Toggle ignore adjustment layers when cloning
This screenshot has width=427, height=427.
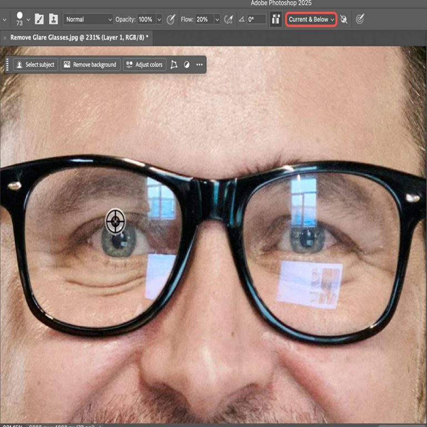[x=344, y=19]
